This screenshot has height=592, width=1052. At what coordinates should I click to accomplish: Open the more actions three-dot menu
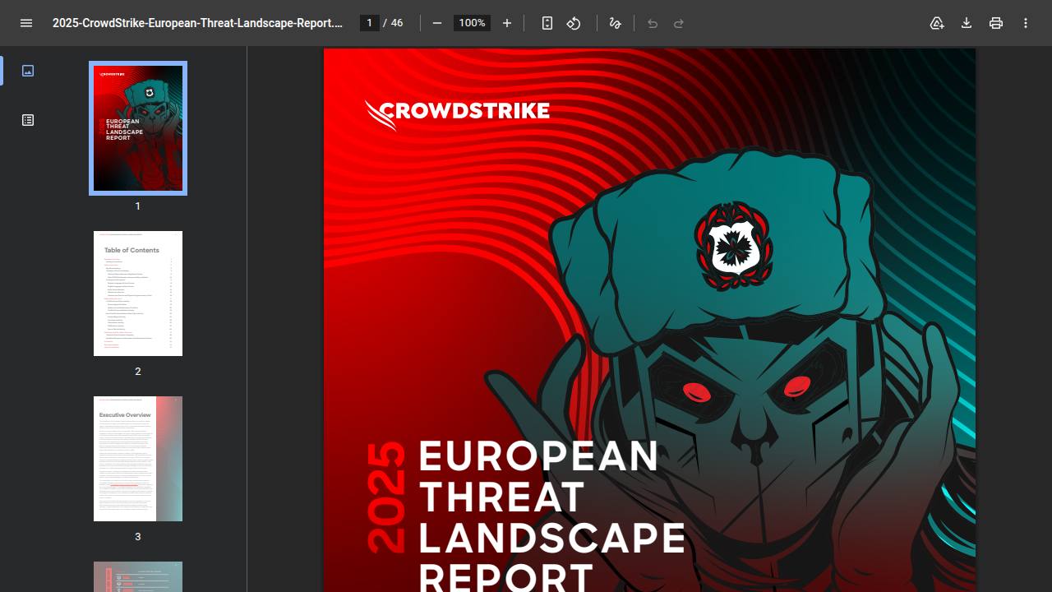[1026, 23]
